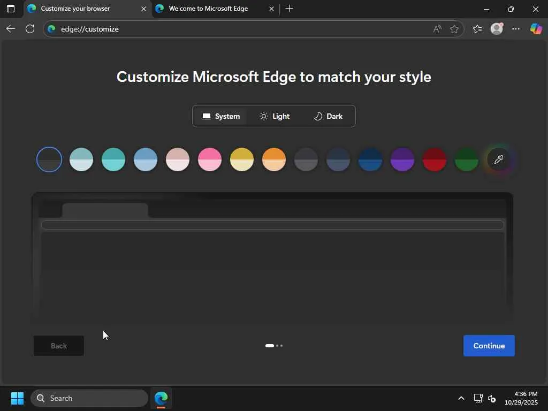Choose the light teal-gray color swatch
548x411 pixels.
click(x=81, y=159)
